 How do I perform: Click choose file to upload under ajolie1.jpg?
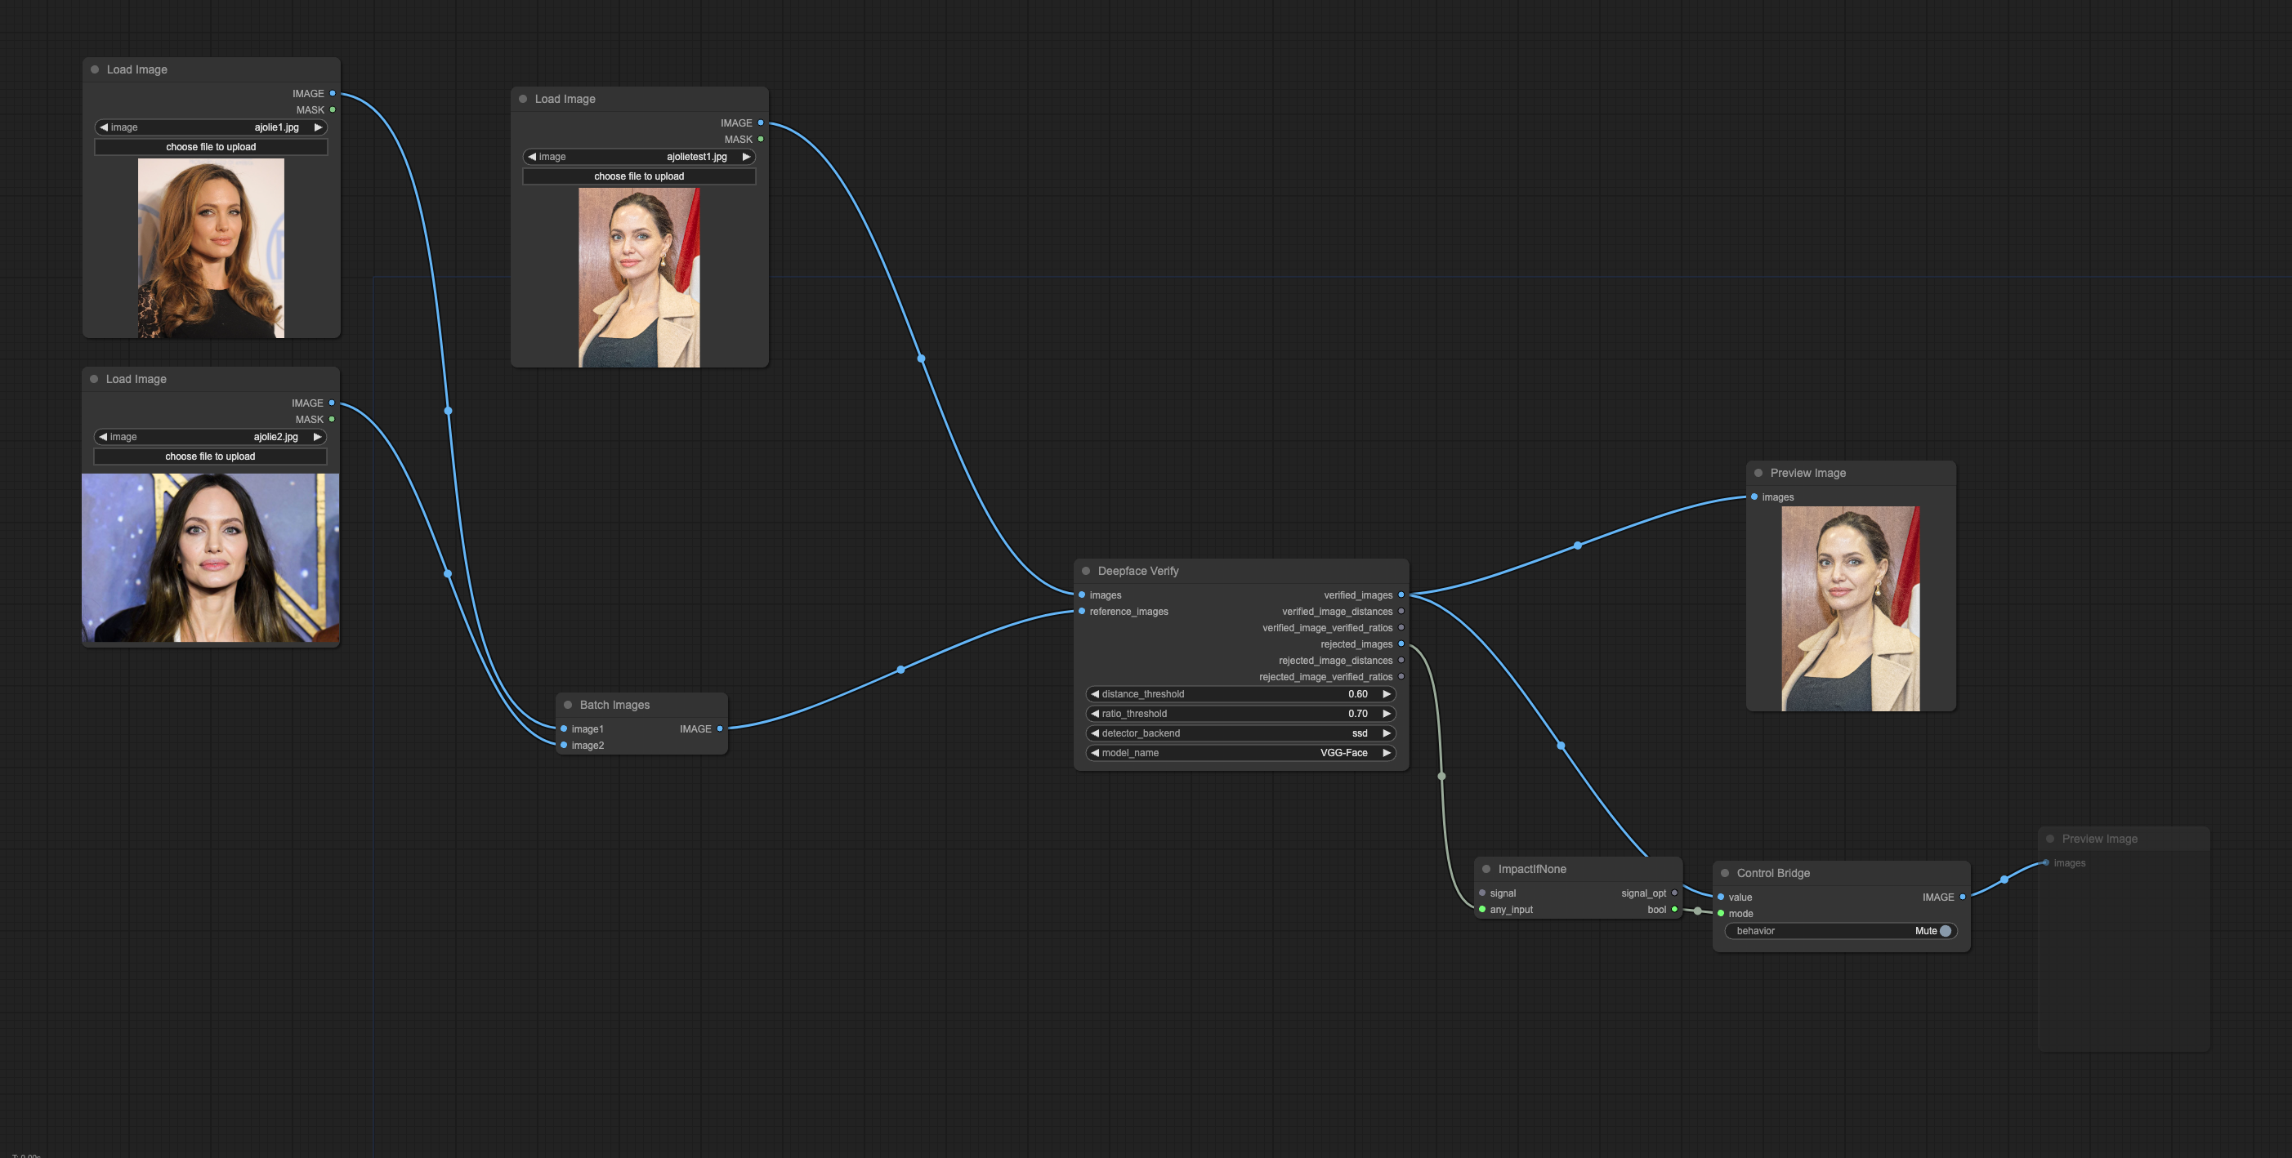pos(211,147)
